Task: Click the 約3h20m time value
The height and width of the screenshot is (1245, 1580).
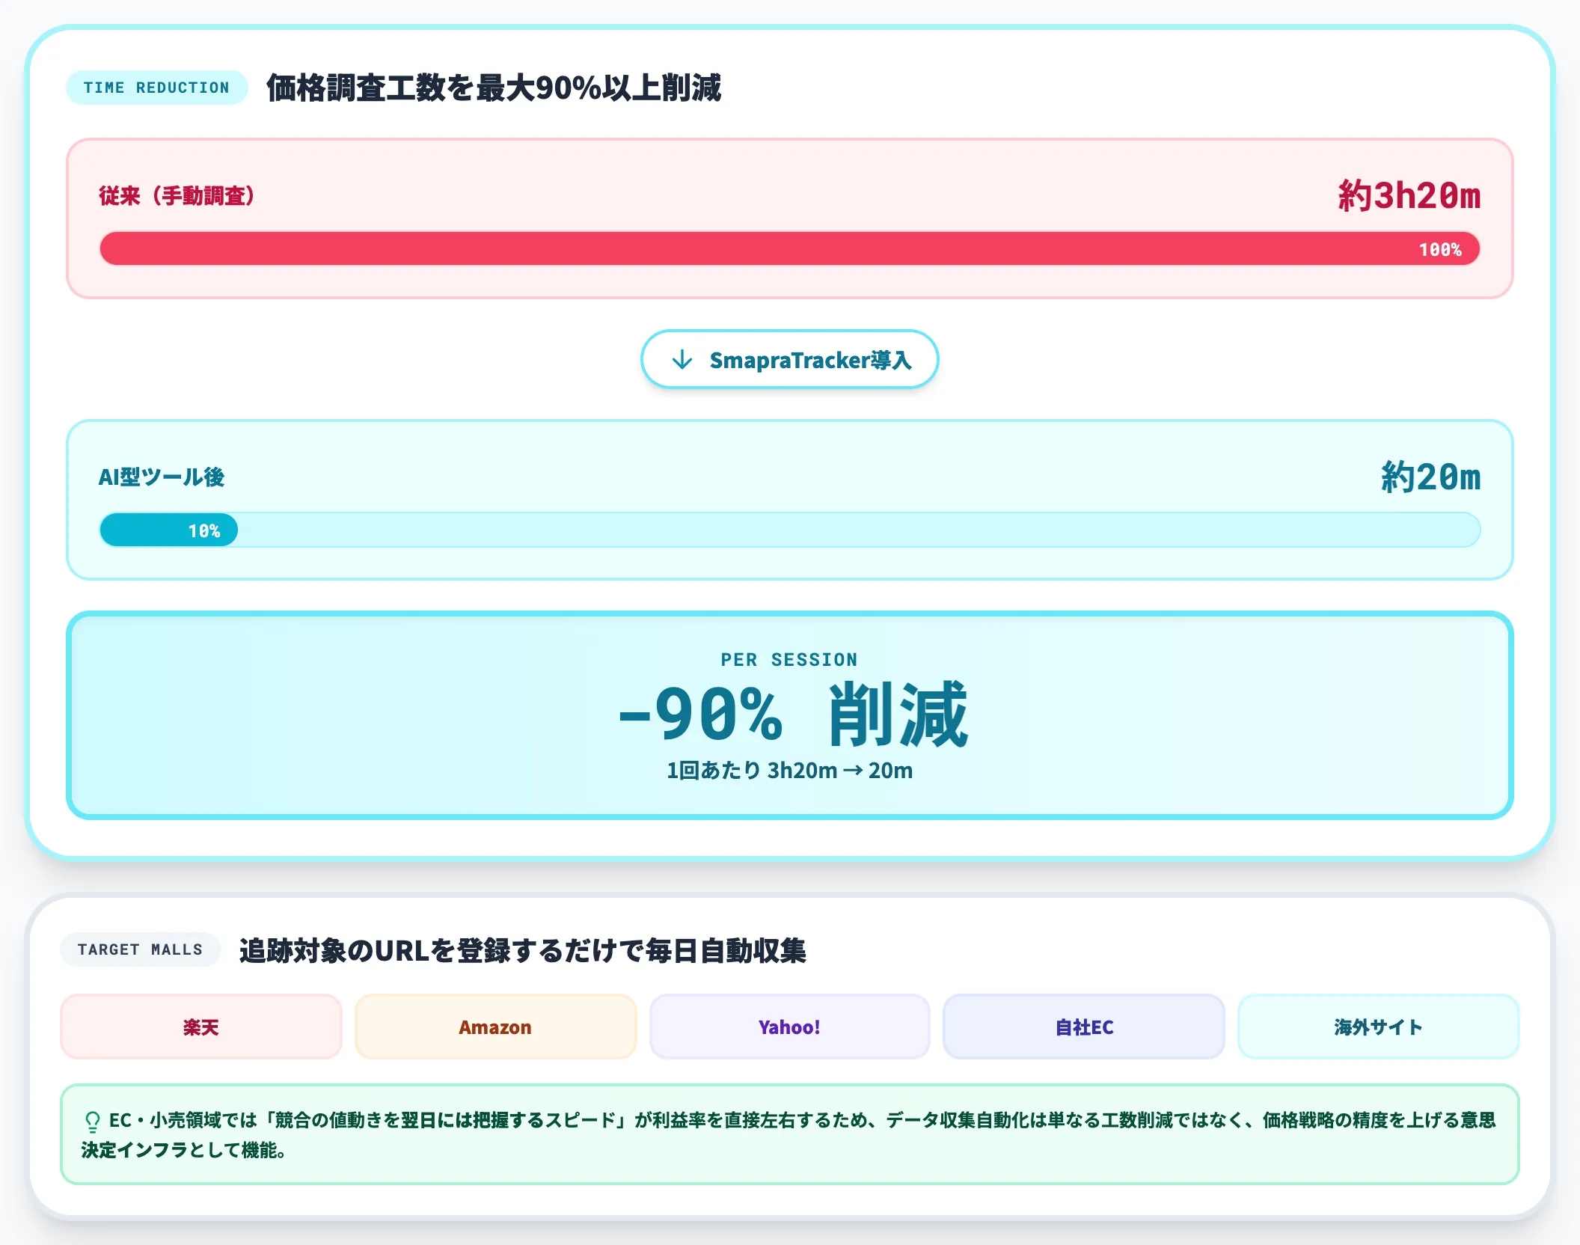Action: click(1409, 195)
